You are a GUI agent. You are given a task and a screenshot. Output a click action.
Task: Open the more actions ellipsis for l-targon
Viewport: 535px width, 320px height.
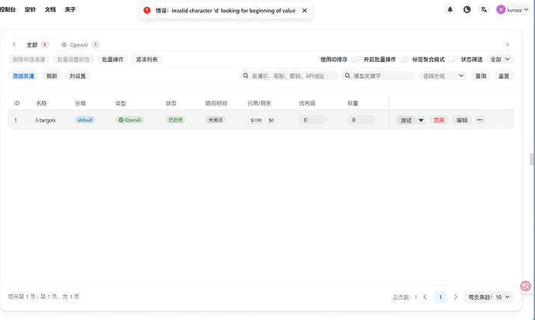coord(480,119)
